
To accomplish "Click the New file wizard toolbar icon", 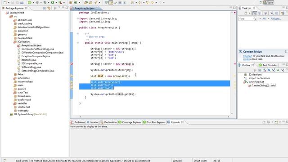I will click(x=5, y=3).
